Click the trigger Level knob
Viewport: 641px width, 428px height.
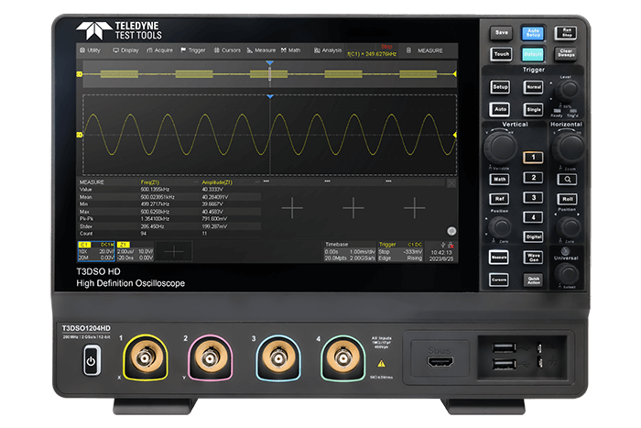coord(568,91)
